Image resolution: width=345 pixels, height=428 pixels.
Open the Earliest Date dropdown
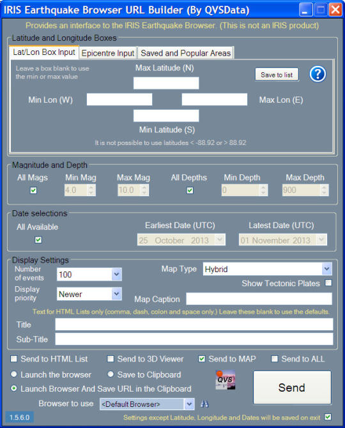[219, 240]
